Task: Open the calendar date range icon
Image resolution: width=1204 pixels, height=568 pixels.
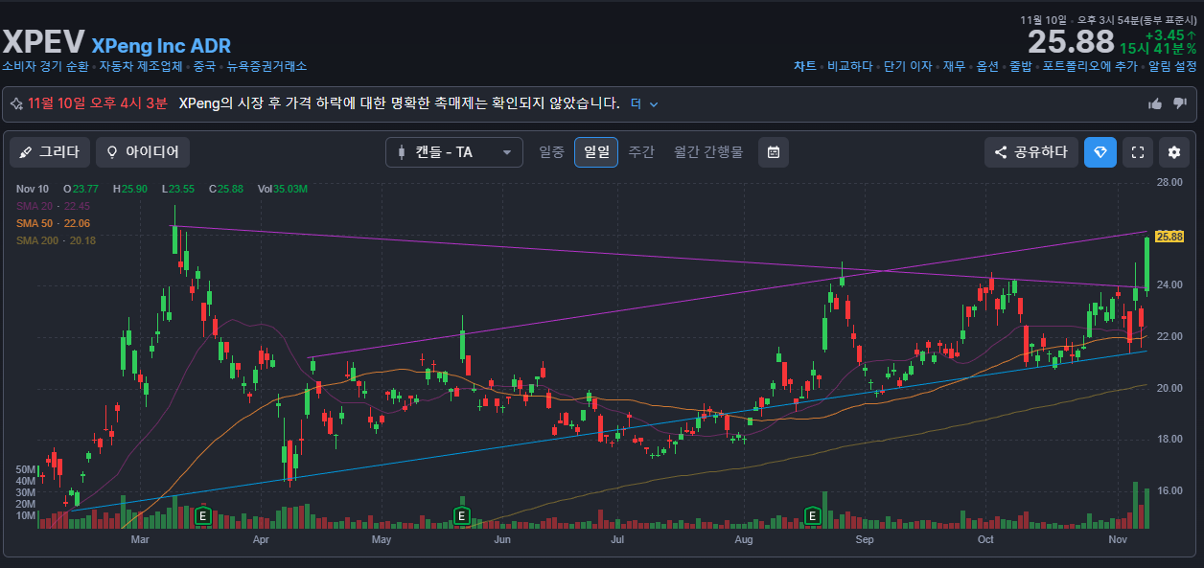Action: click(774, 152)
